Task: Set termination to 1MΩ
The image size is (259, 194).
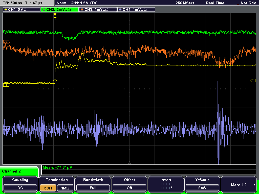Action: coord(65,188)
